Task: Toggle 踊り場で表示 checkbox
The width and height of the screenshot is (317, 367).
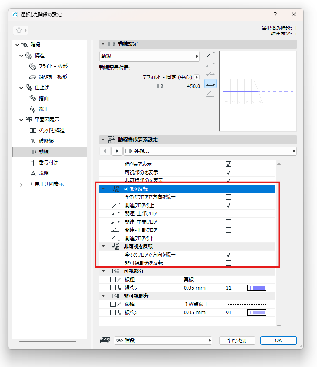Action: click(228, 164)
